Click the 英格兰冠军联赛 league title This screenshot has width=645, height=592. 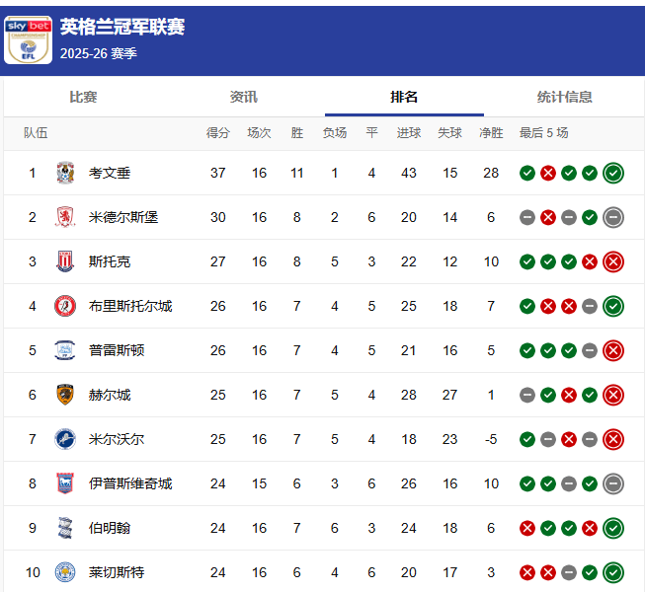[122, 28]
